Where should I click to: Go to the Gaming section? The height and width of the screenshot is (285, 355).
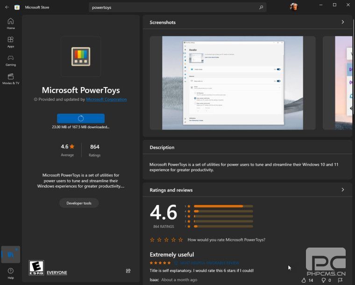(x=10, y=60)
